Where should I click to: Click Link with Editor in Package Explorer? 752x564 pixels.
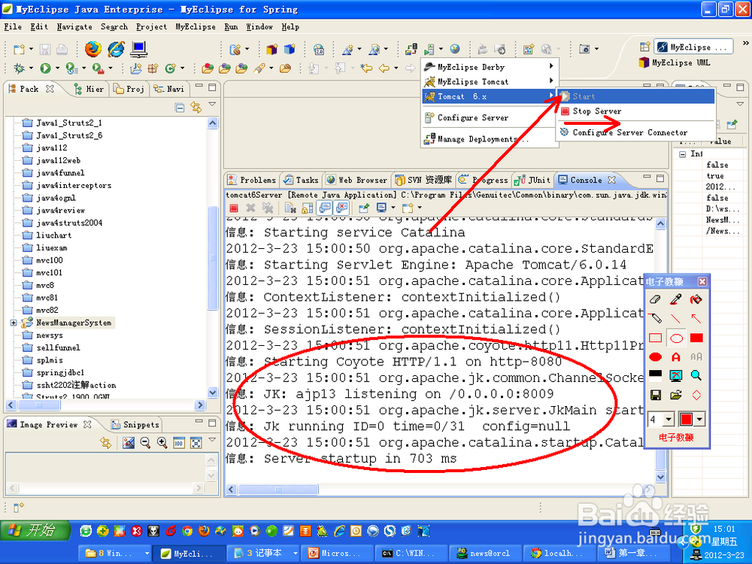click(196, 108)
